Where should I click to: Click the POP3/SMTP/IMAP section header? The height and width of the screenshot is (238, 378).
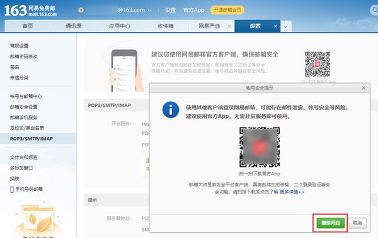click(109, 105)
